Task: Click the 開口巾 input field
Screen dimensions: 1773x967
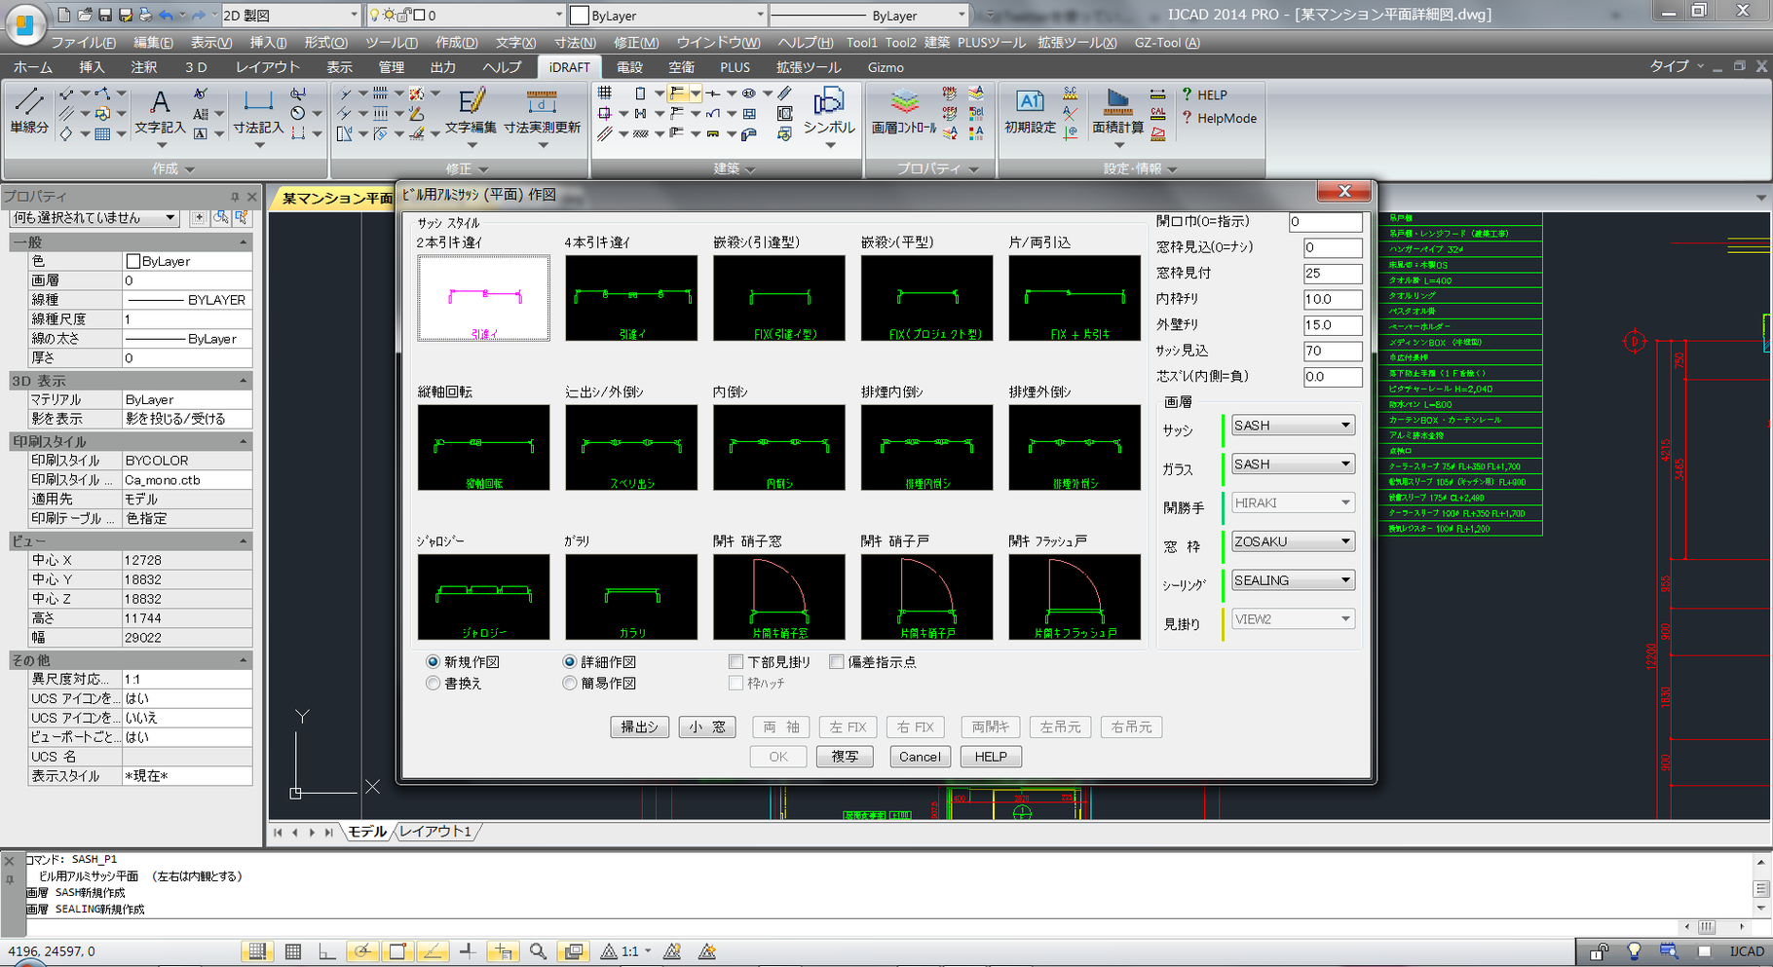Action: point(1326,222)
